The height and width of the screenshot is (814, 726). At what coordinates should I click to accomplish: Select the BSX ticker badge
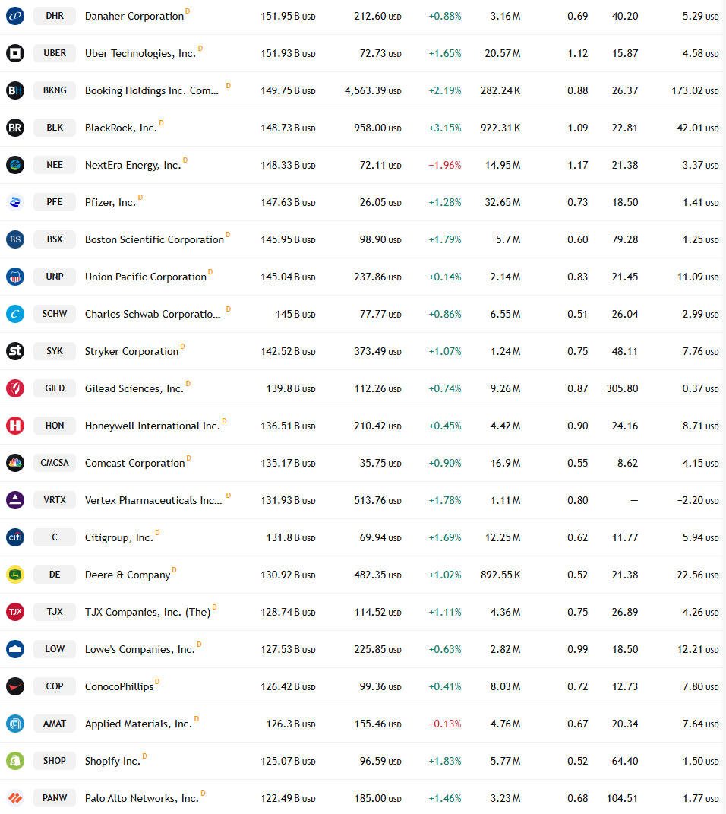pyautogui.click(x=55, y=239)
